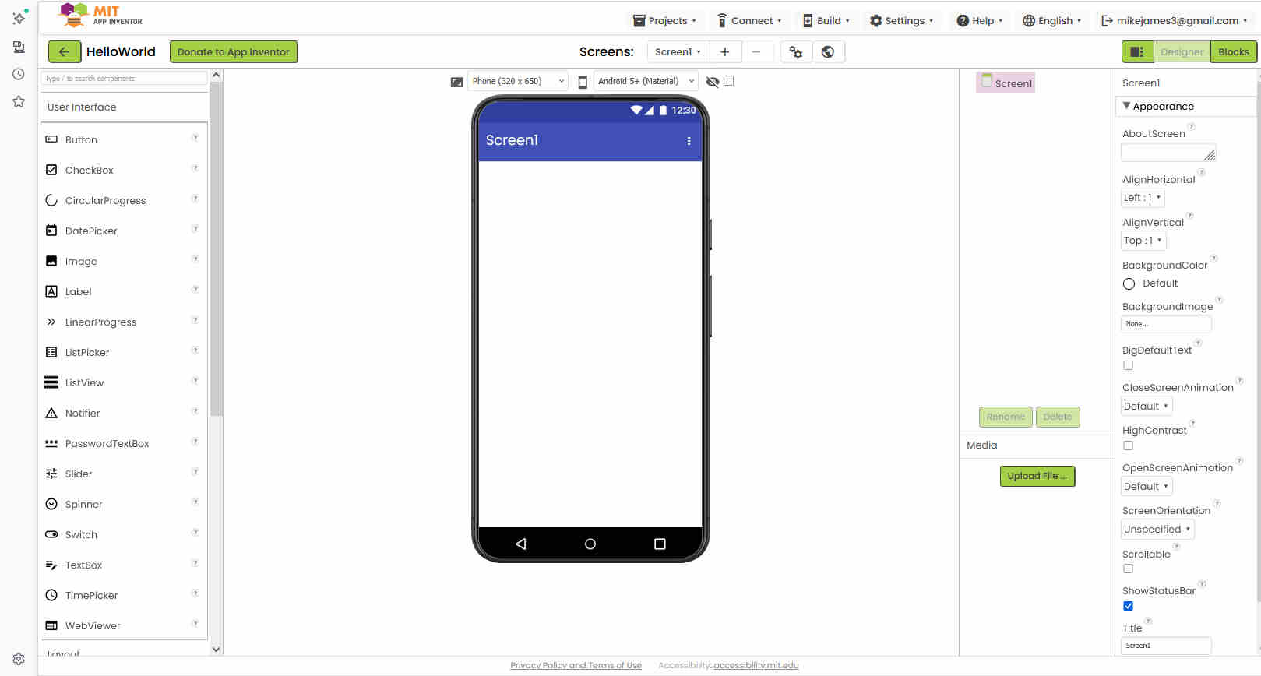The width and height of the screenshot is (1261, 676).
Task: Switch to the Blocks view
Action: (1233, 52)
